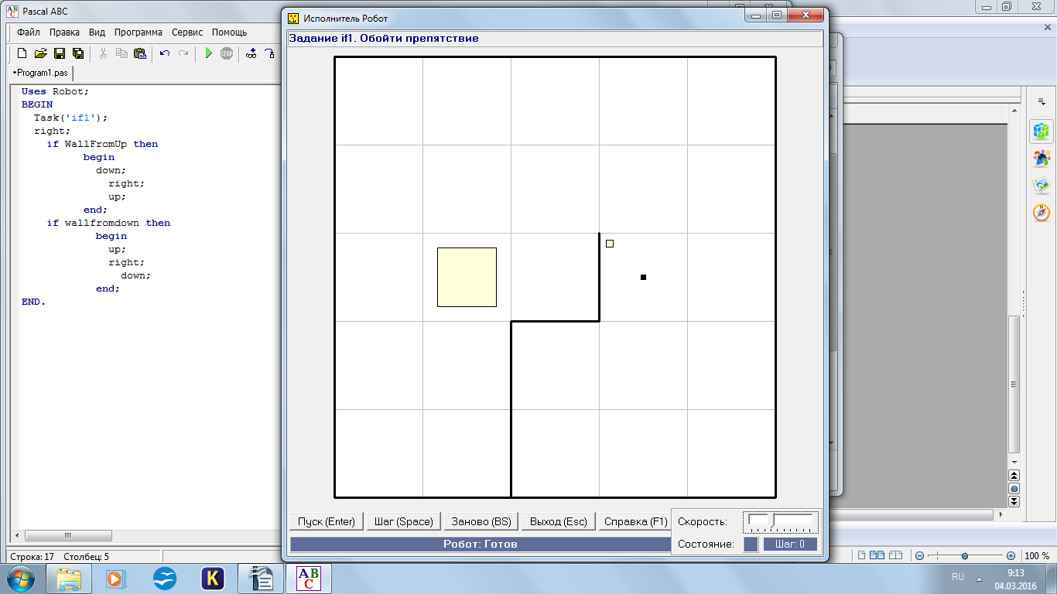Expand the sidebar settings dropdown arrow
1057x594 pixels.
pyautogui.click(x=1041, y=102)
